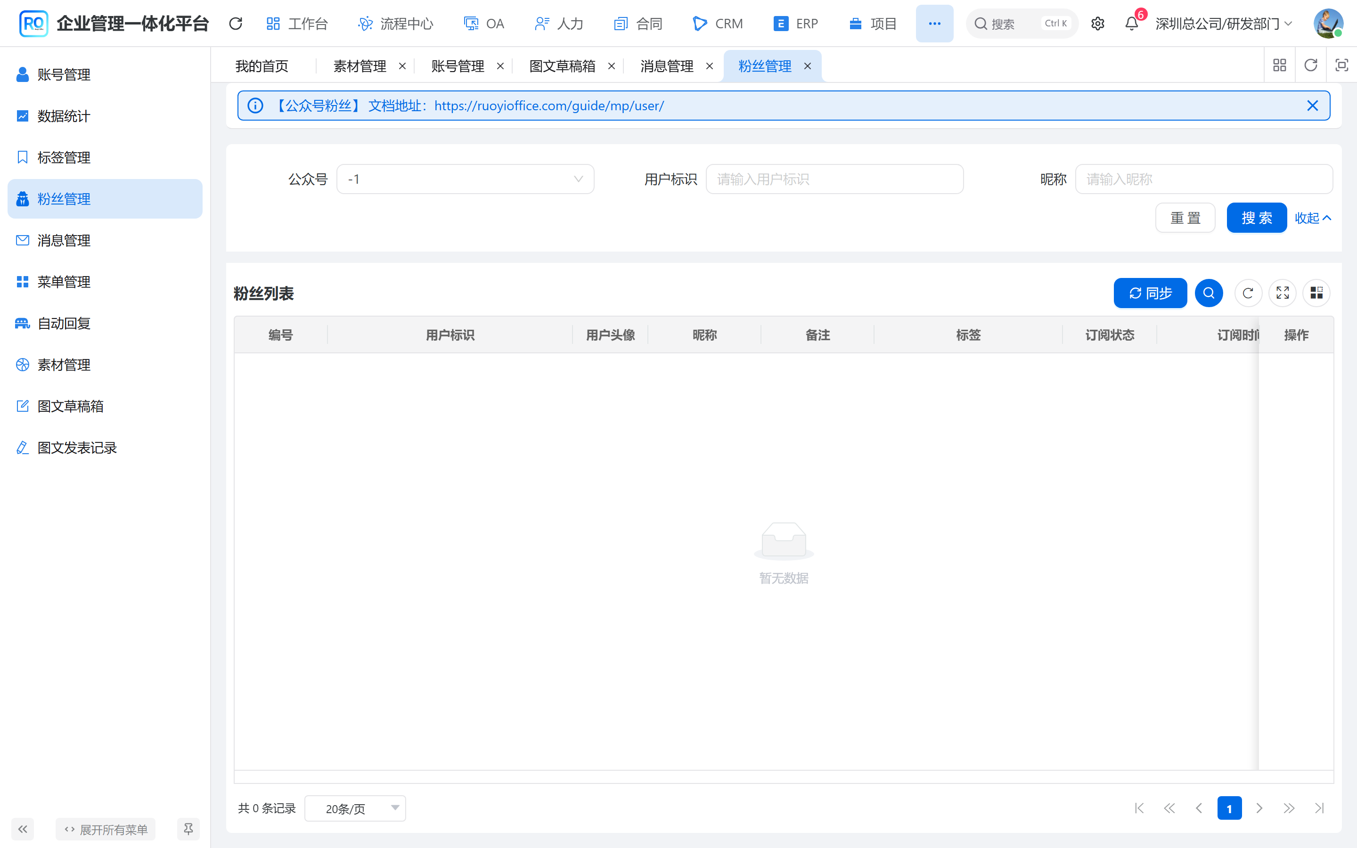Switch to the 我的首页 tab

[262, 66]
